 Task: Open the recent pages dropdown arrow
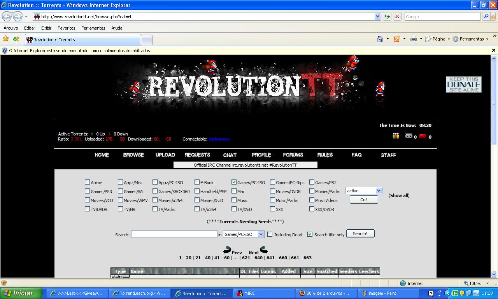pos(26,17)
